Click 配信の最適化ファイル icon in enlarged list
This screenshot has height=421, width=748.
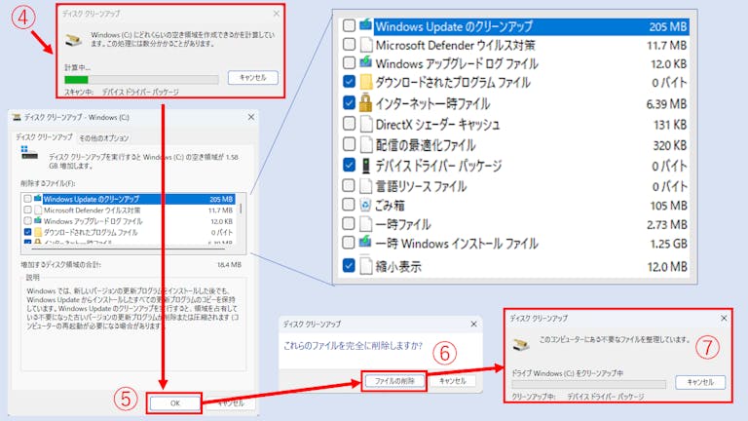[366, 144]
